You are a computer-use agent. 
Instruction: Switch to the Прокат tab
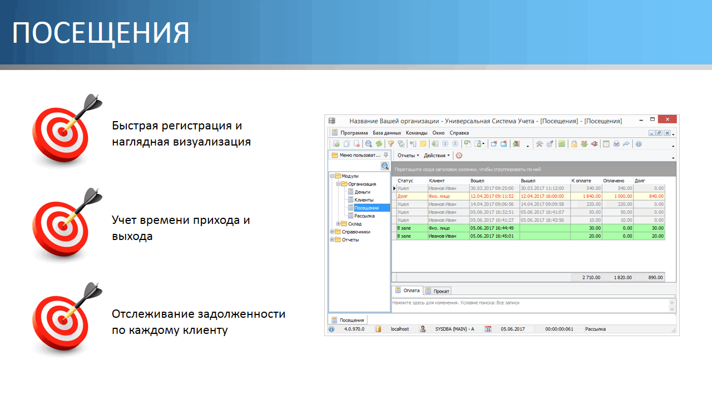(x=438, y=291)
